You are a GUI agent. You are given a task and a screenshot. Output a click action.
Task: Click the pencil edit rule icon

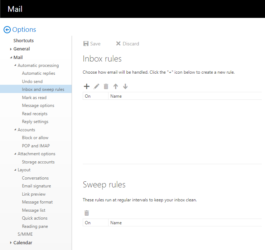click(96, 86)
